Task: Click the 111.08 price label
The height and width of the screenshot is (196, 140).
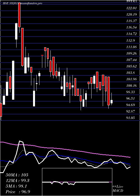Action: coord(131,47)
